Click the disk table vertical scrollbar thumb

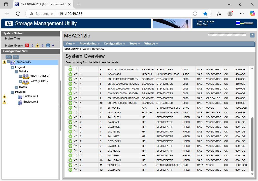click(x=252, y=144)
